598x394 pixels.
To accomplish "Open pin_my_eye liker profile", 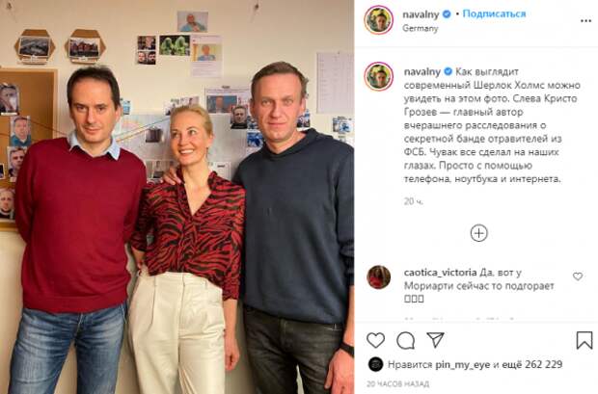I will coord(463,365).
